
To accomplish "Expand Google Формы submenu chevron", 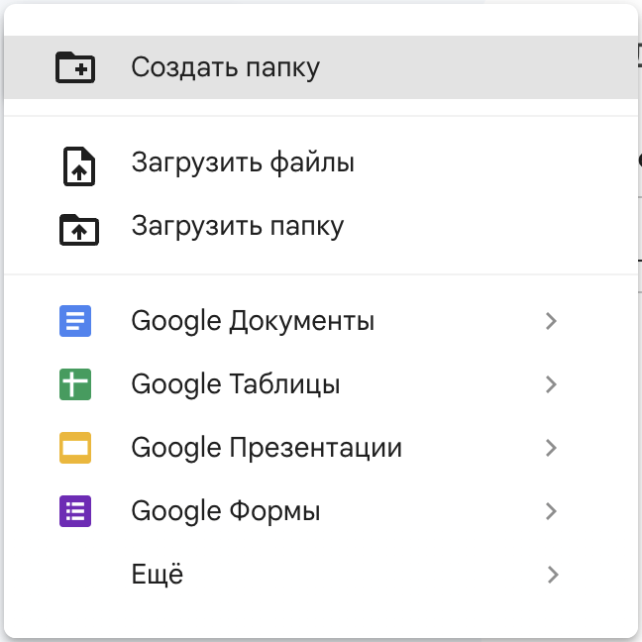I will 552,511.
